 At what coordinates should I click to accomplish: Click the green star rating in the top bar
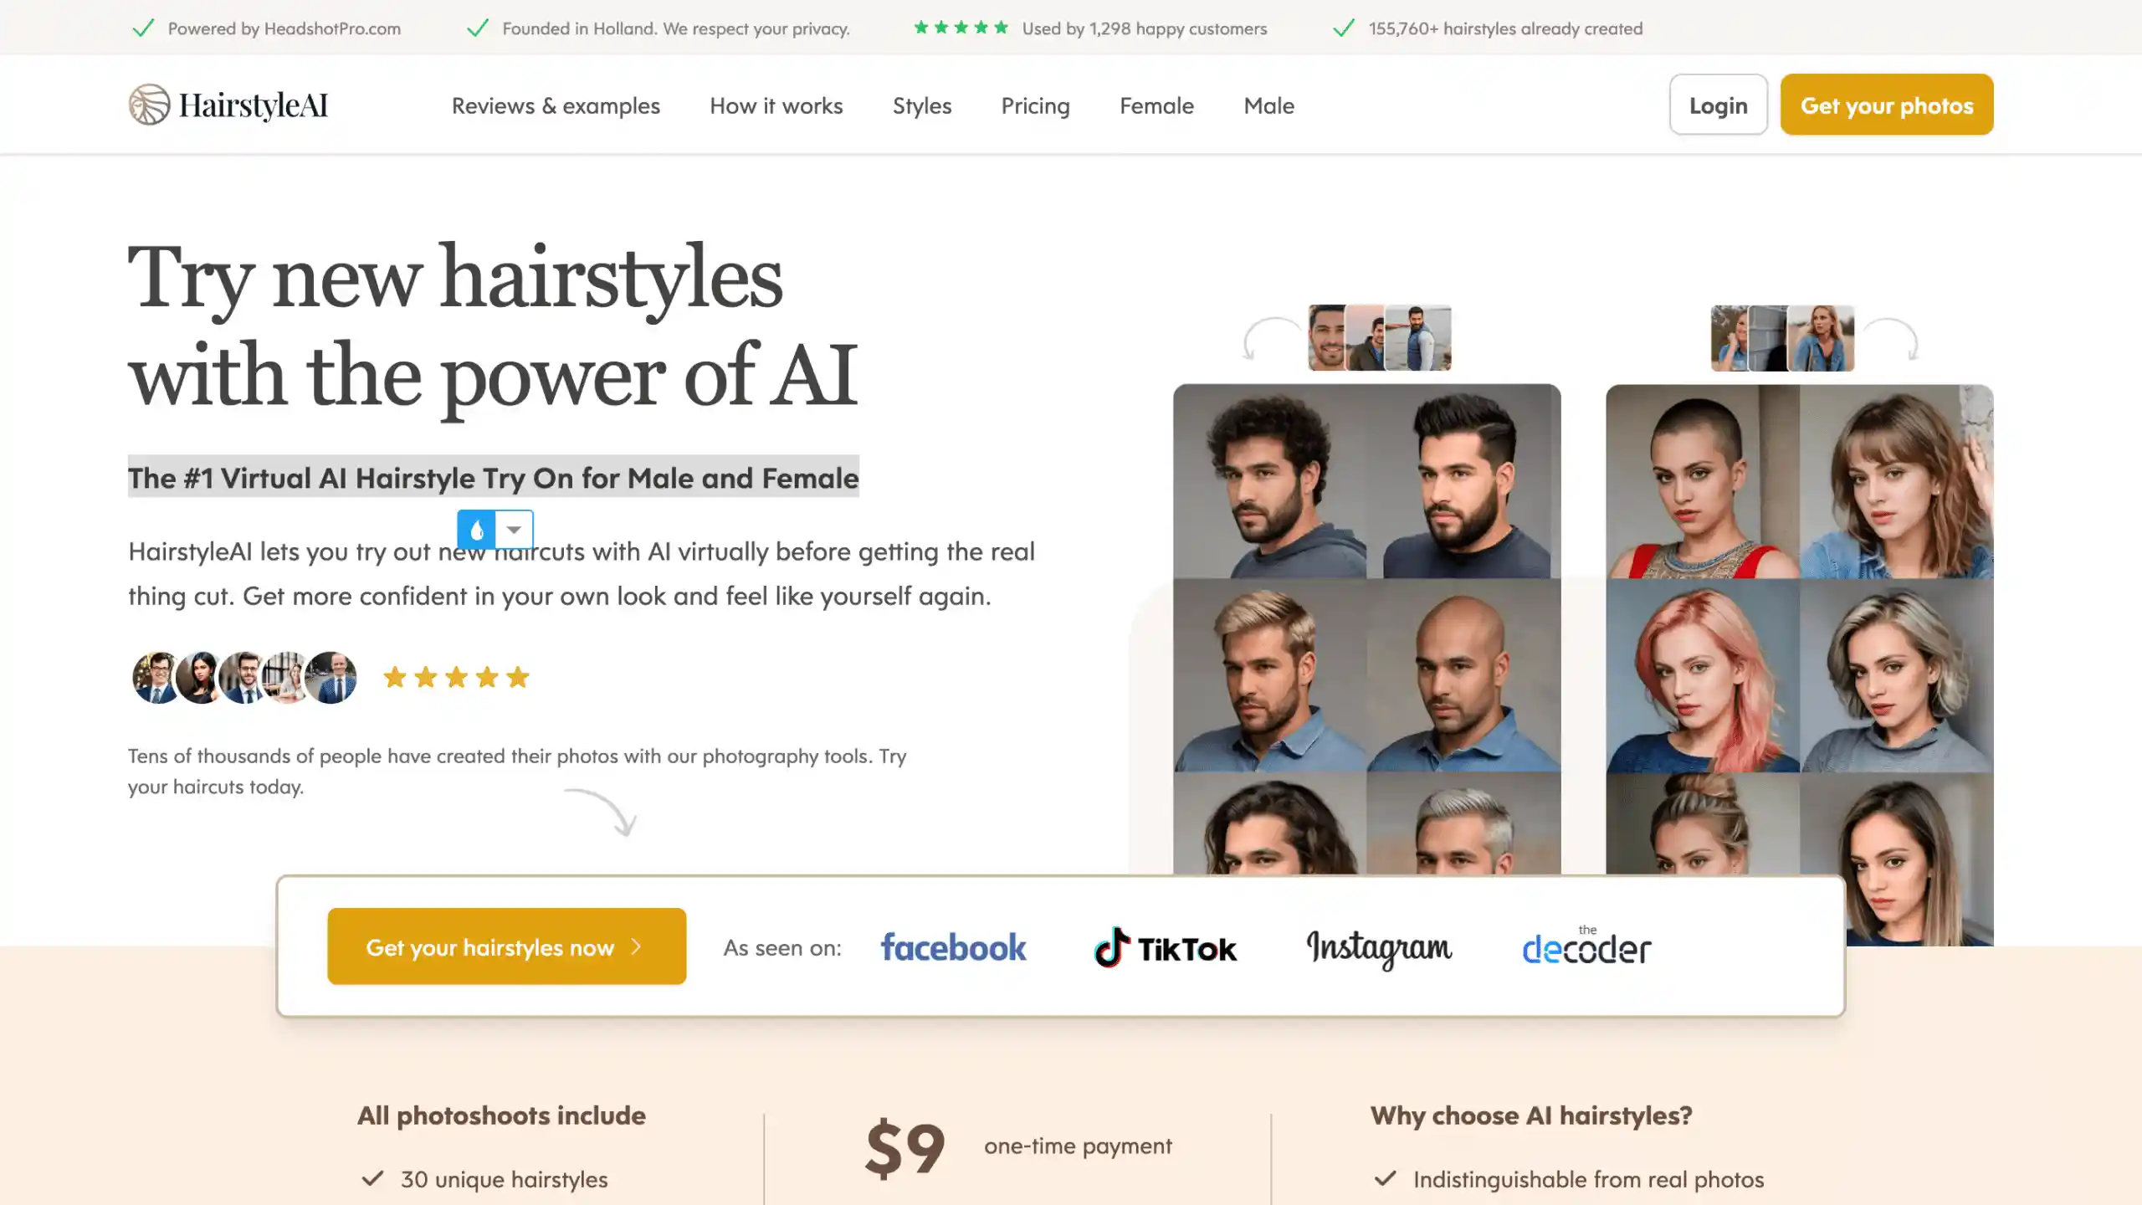pyautogui.click(x=961, y=28)
